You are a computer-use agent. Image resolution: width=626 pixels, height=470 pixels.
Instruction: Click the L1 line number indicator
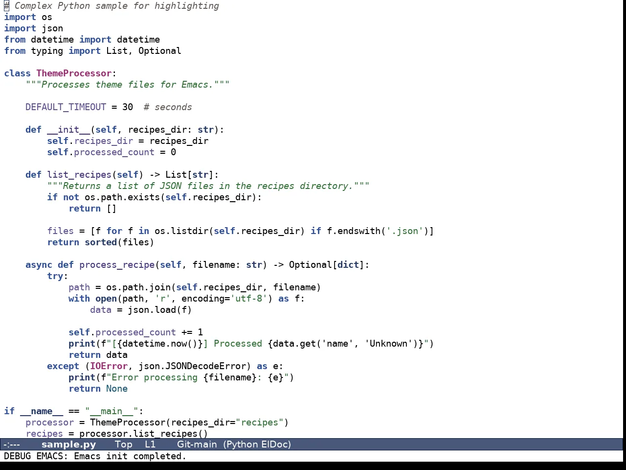tap(150, 445)
